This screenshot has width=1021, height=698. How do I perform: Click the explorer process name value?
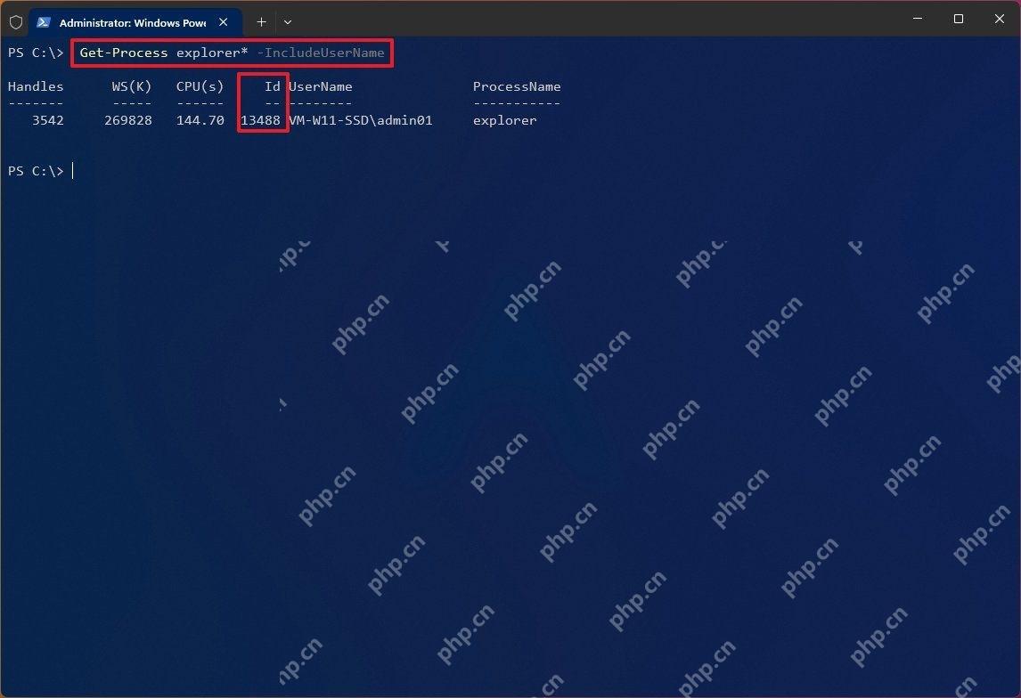504,120
